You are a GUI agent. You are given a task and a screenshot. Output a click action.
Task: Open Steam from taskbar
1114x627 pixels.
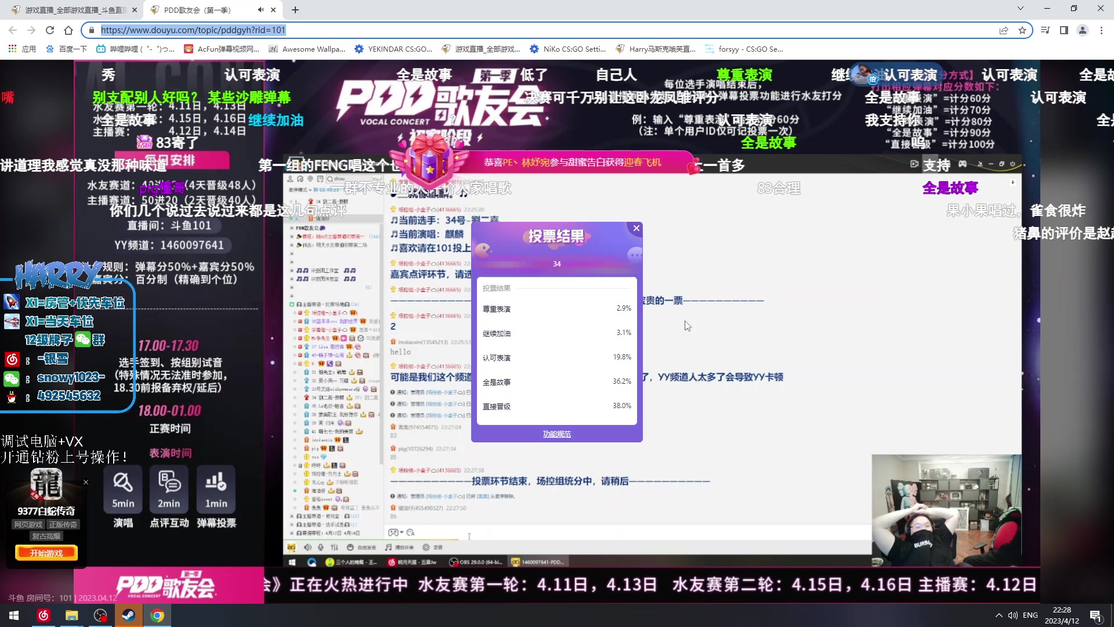(129, 615)
